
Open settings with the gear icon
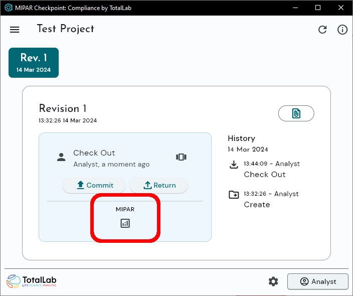click(273, 281)
